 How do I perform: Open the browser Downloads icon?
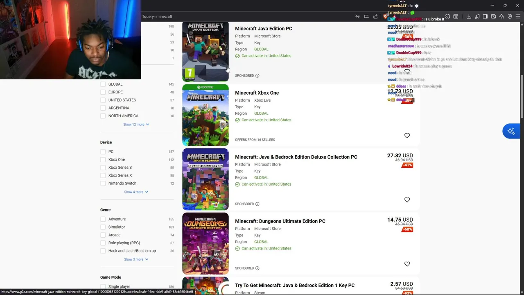click(469, 16)
